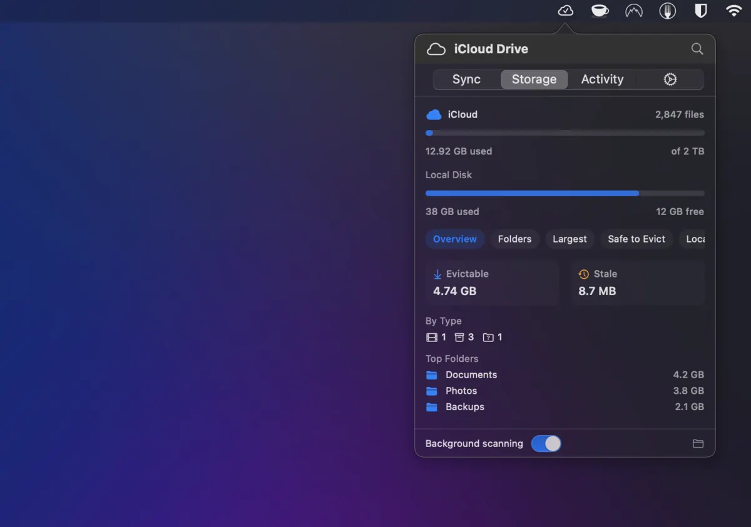751x527 pixels.
Task: Click the 3.8 GB size value
Action: [x=688, y=391]
